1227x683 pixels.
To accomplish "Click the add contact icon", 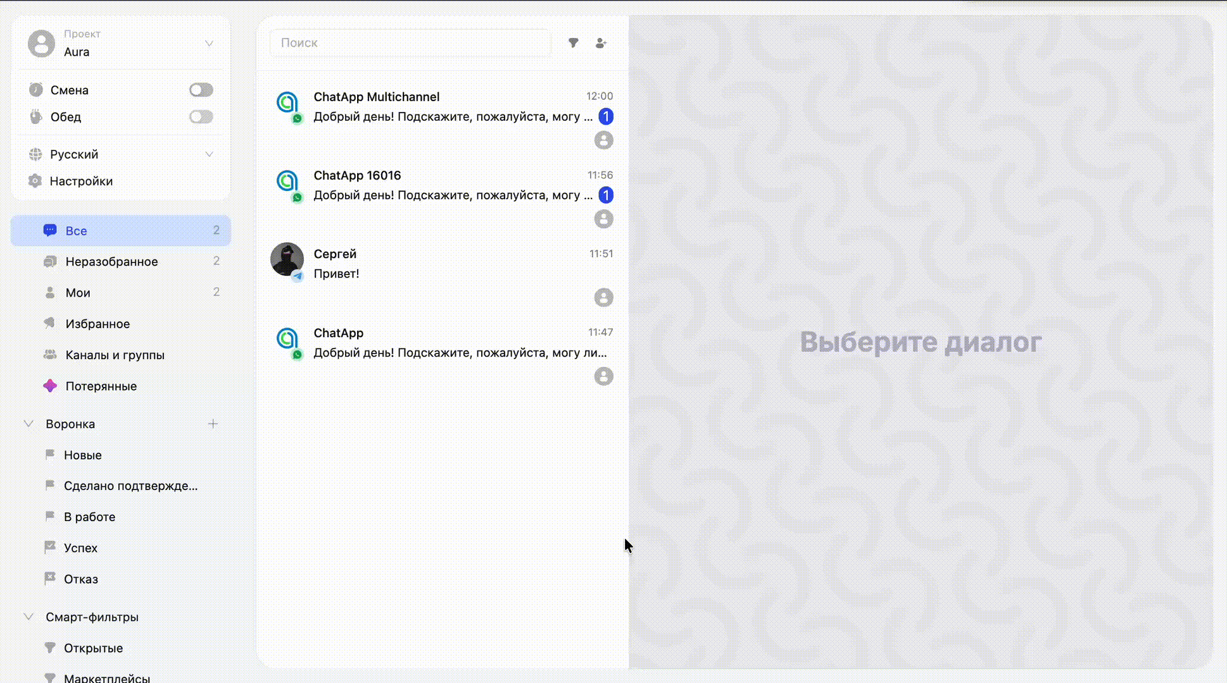I will click(x=601, y=43).
